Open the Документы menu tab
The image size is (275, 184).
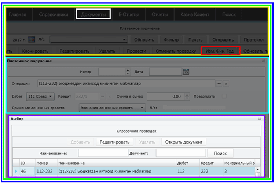pyautogui.click(x=93, y=14)
